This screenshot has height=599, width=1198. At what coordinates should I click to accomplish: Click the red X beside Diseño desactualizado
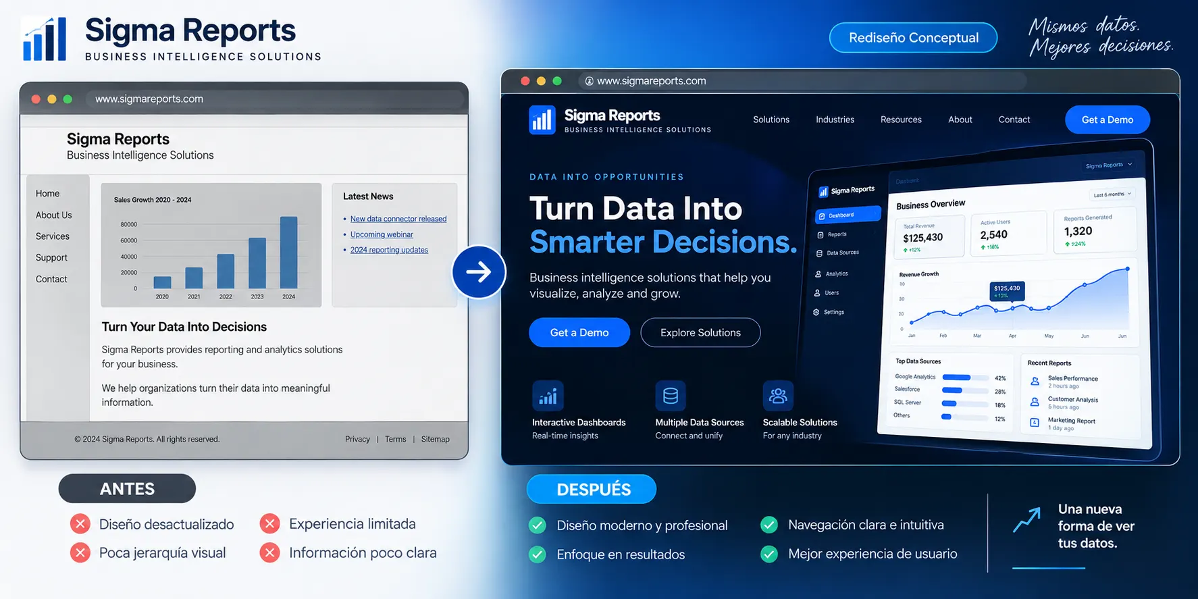pos(80,524)
